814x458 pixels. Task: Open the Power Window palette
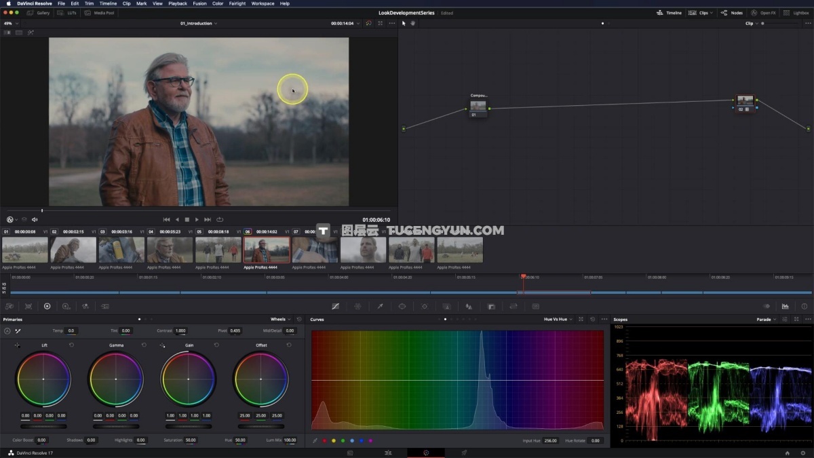coord(402,306)
